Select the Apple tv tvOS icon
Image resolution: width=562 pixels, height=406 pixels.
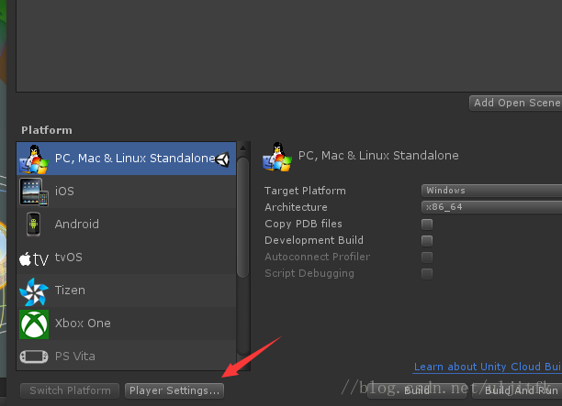[34, 258]
